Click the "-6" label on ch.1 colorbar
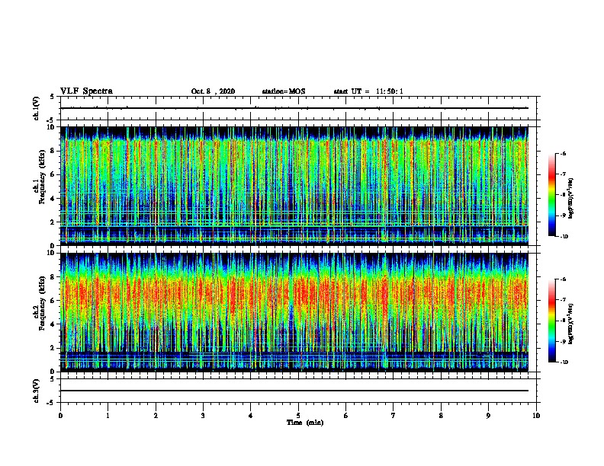The height and width of the screenshot is (466, 604). 563,154
